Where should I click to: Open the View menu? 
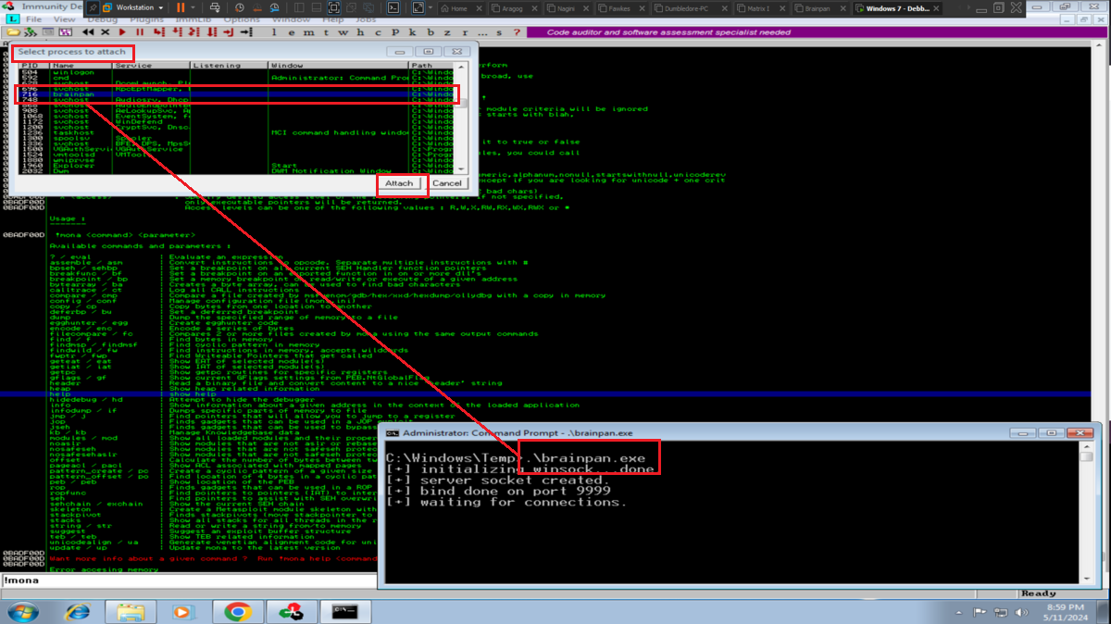pos(64,19)
